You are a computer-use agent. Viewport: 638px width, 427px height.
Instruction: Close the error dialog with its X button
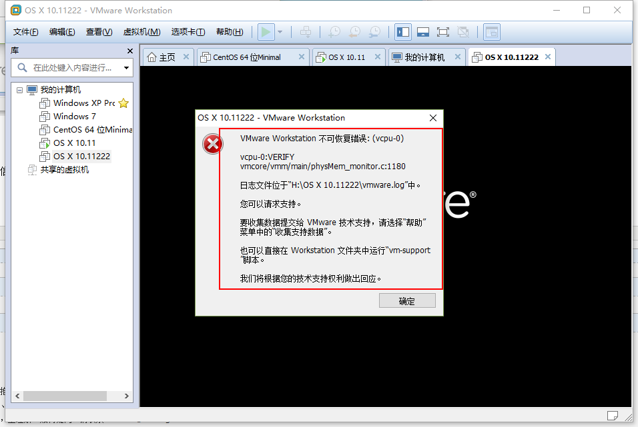(433, 118)
